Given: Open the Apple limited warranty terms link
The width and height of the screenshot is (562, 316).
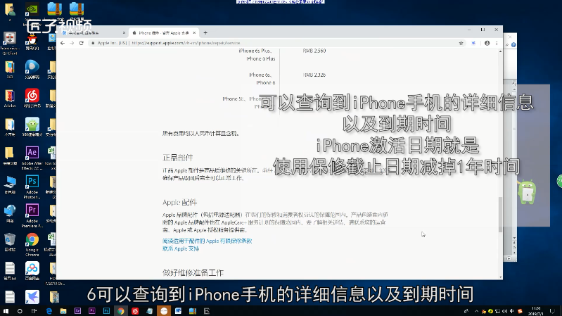Looking at the screenshot, I should click(x=207, y=241).
